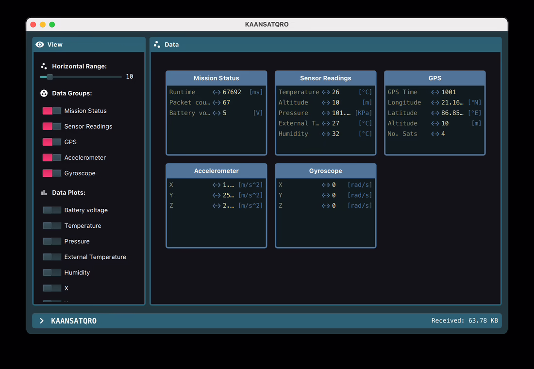Click the External Temperature plot label

click(x=95, y=257)
